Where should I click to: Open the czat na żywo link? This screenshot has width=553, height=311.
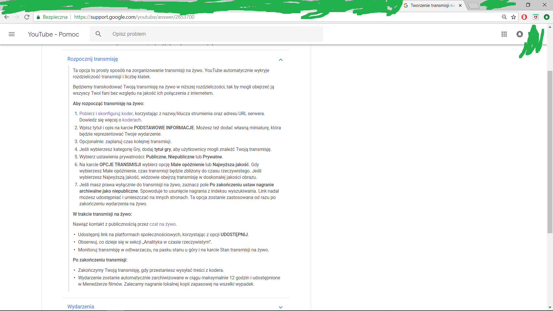coord(162,224)
